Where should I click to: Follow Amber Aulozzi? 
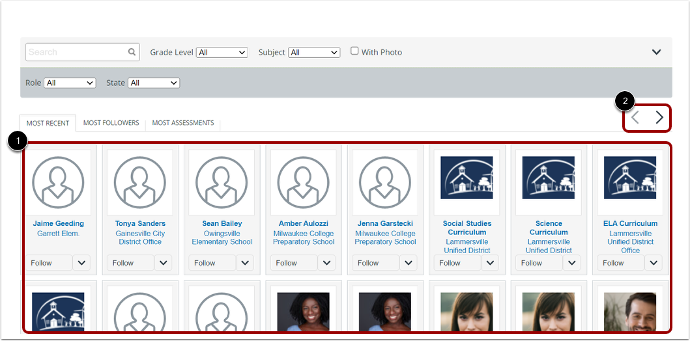click(294, 263)
